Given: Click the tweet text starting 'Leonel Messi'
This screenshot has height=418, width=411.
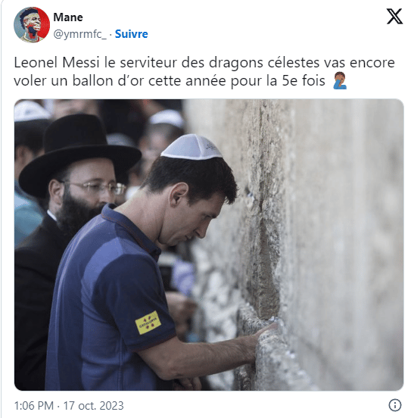Looking at the screenshot, I should (204, 71).
